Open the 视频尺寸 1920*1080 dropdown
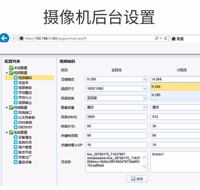Viewport: 200px width, 190px height. (x=145, y=89)
